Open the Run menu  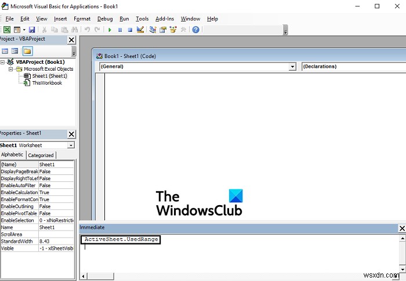[124, 19]
